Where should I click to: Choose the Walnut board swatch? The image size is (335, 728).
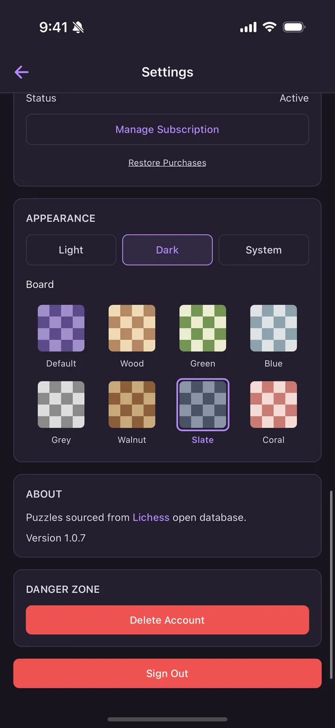click(x=132, y=405)
